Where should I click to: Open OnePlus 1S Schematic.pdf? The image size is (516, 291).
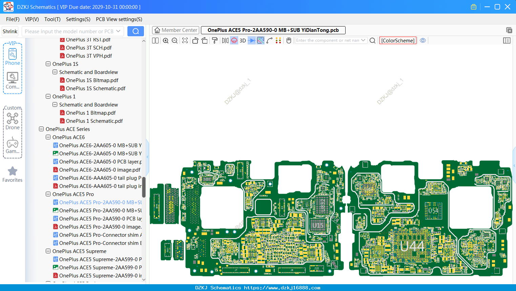[96, 88]
